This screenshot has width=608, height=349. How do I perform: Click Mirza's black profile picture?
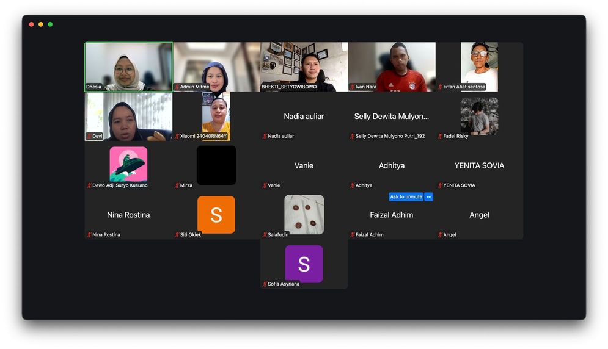click(216, 165)
